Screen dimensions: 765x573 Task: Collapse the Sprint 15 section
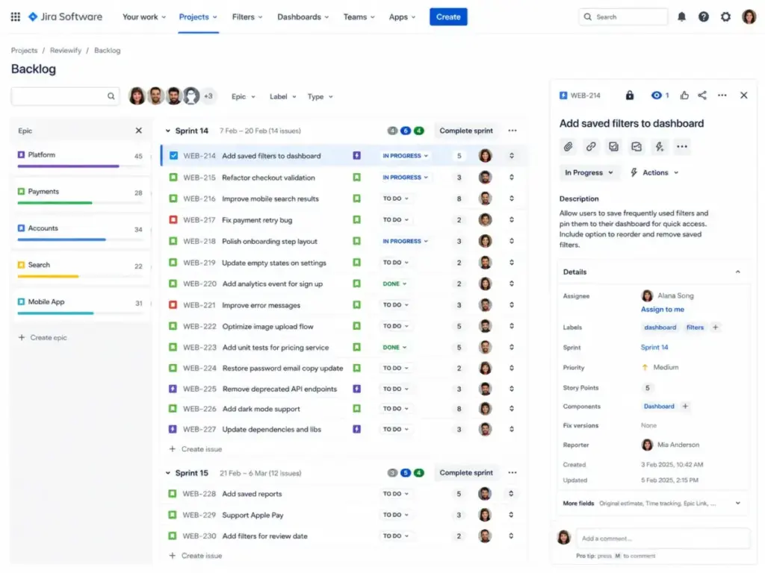168,472
